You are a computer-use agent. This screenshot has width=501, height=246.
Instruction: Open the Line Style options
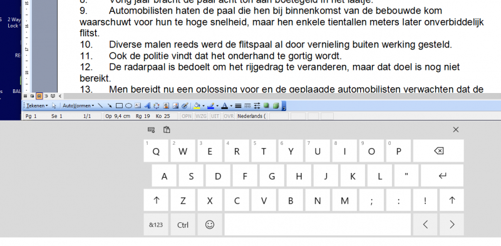pyautogui.click(x=238, y=106)
